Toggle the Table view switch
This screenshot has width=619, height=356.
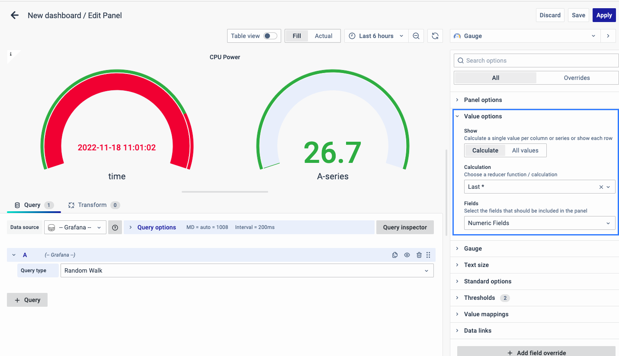tap(270, 36)
